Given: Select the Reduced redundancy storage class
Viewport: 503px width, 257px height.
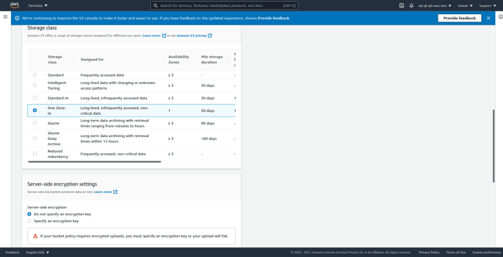Looking at the screenshot, I should (35, 154).
